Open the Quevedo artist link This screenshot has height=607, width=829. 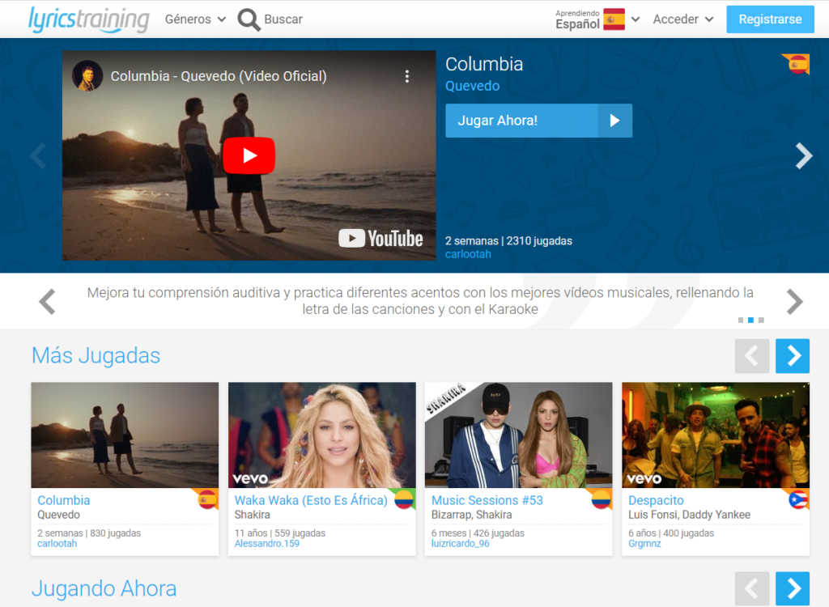[472, 86]
